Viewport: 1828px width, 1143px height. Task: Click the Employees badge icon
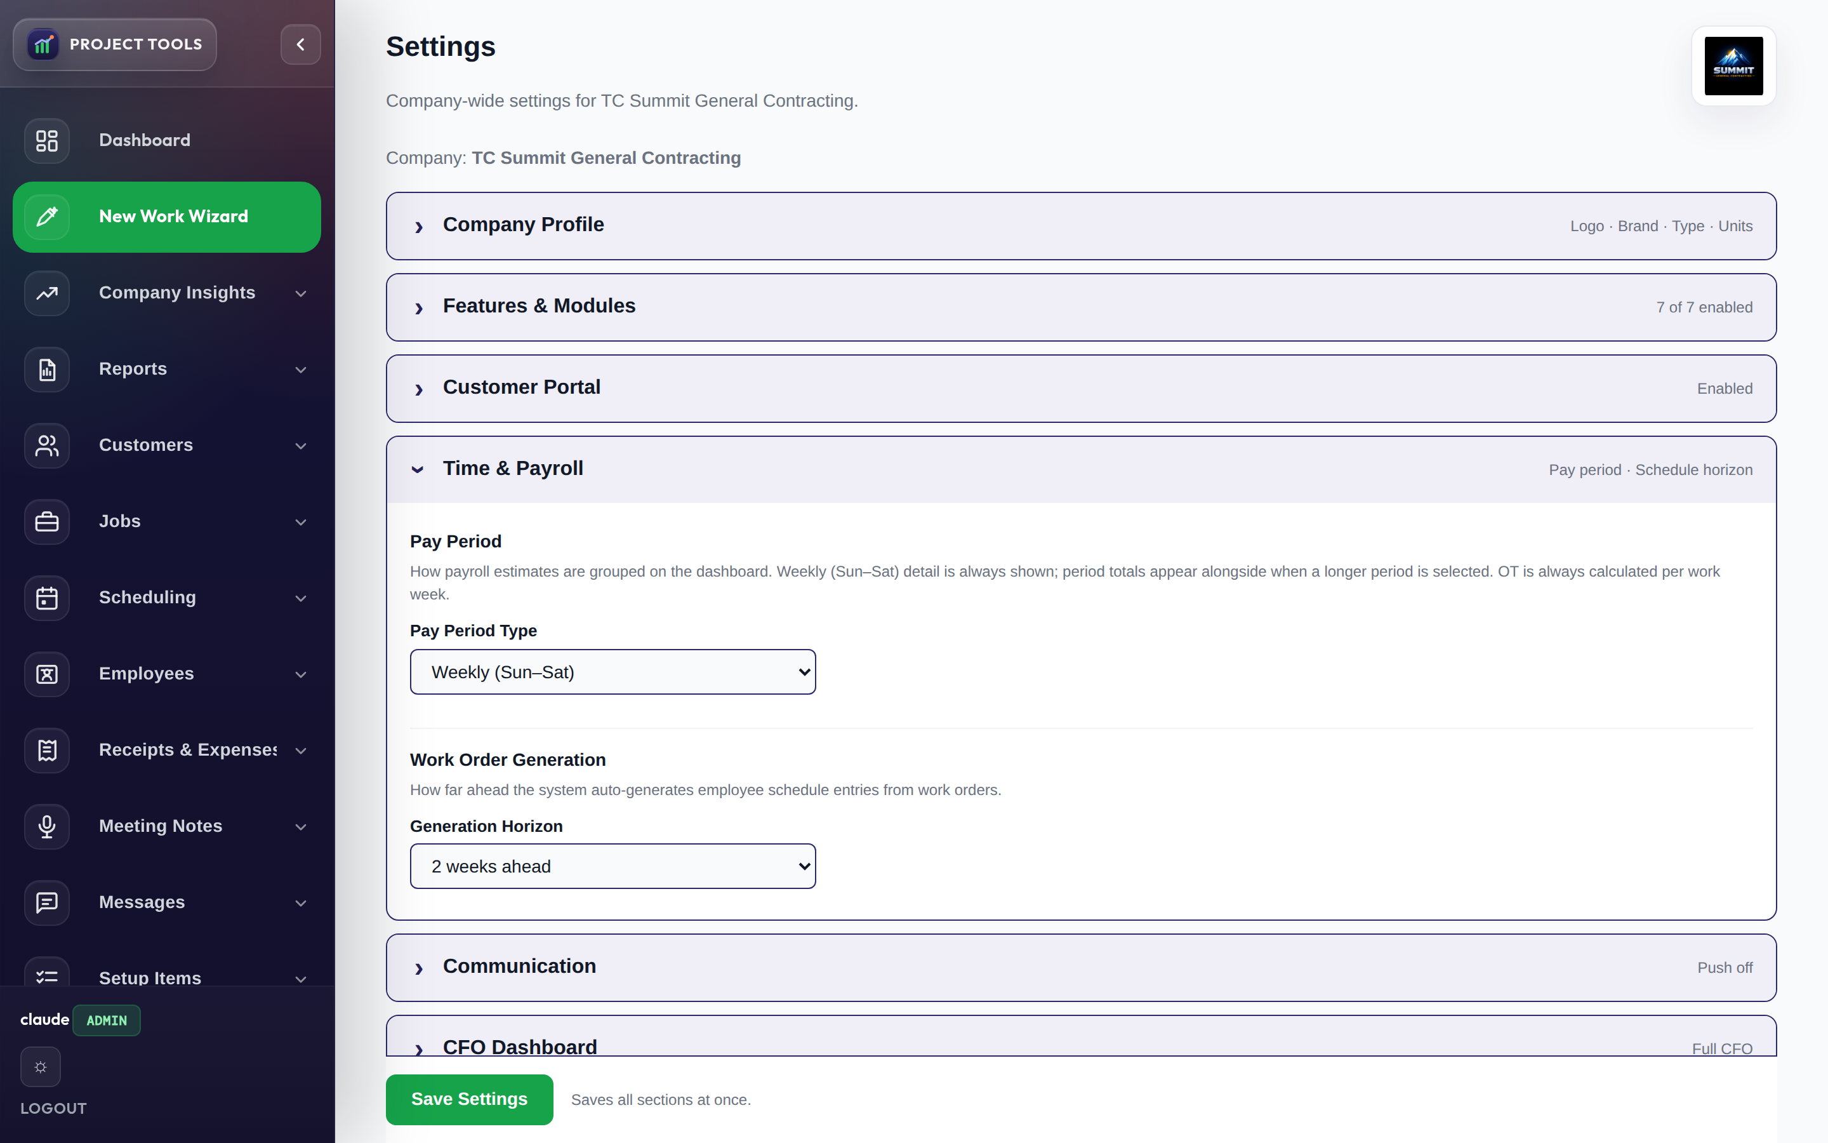pyautogui.click(x=47, y=674)
